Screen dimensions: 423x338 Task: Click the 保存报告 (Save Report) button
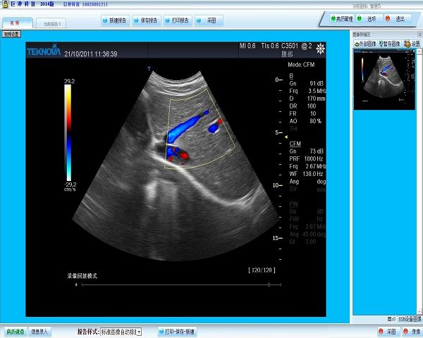point(146,20)
